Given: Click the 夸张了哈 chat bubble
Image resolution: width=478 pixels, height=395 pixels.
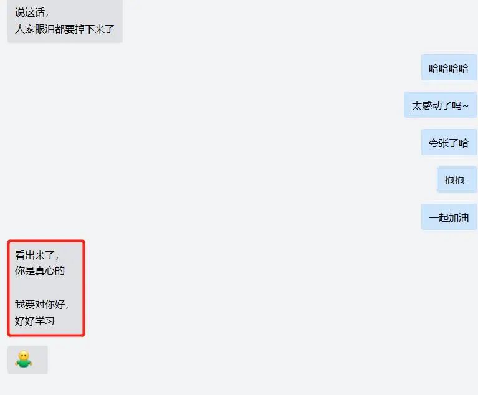Looking at the screenshot, I should 449,142.
